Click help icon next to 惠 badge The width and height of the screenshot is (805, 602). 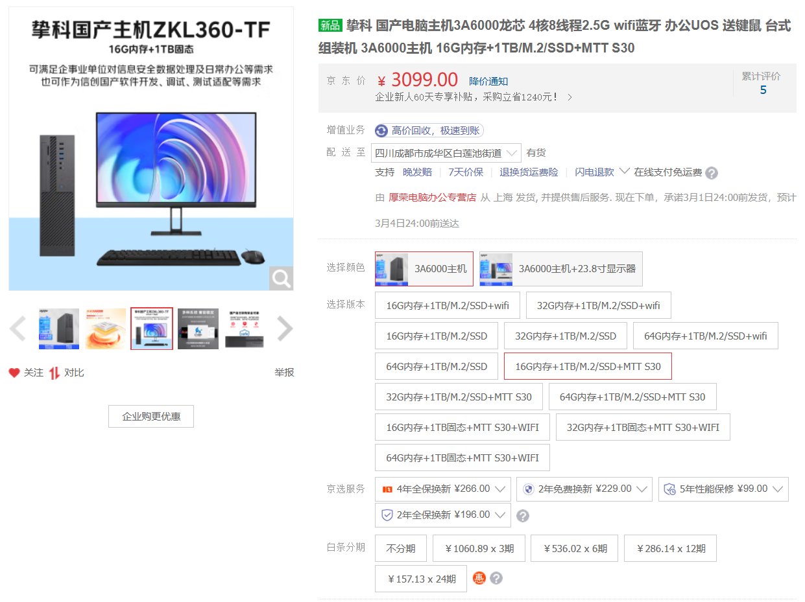pos(496,578)
